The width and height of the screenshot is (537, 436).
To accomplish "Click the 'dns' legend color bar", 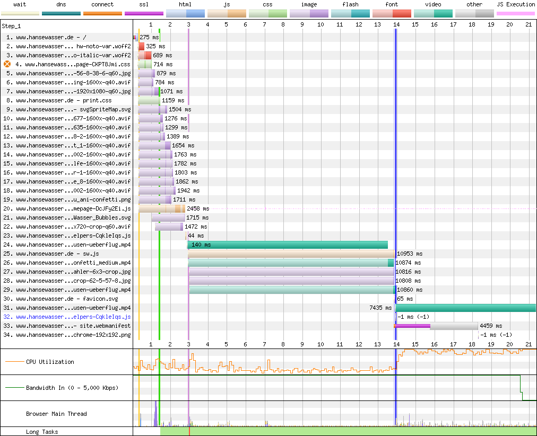I will [x=62, y=14].
